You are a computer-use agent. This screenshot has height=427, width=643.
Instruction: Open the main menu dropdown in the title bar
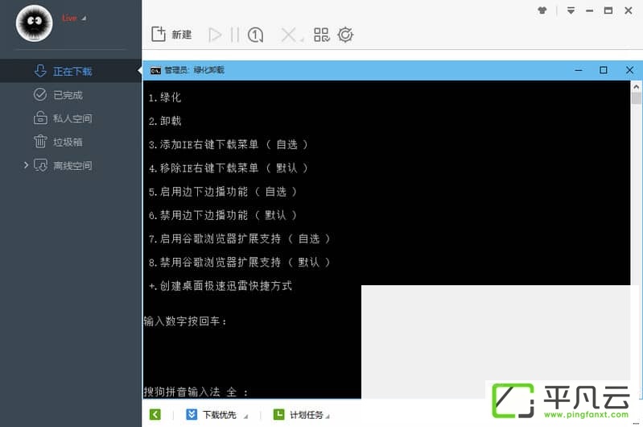571,10
